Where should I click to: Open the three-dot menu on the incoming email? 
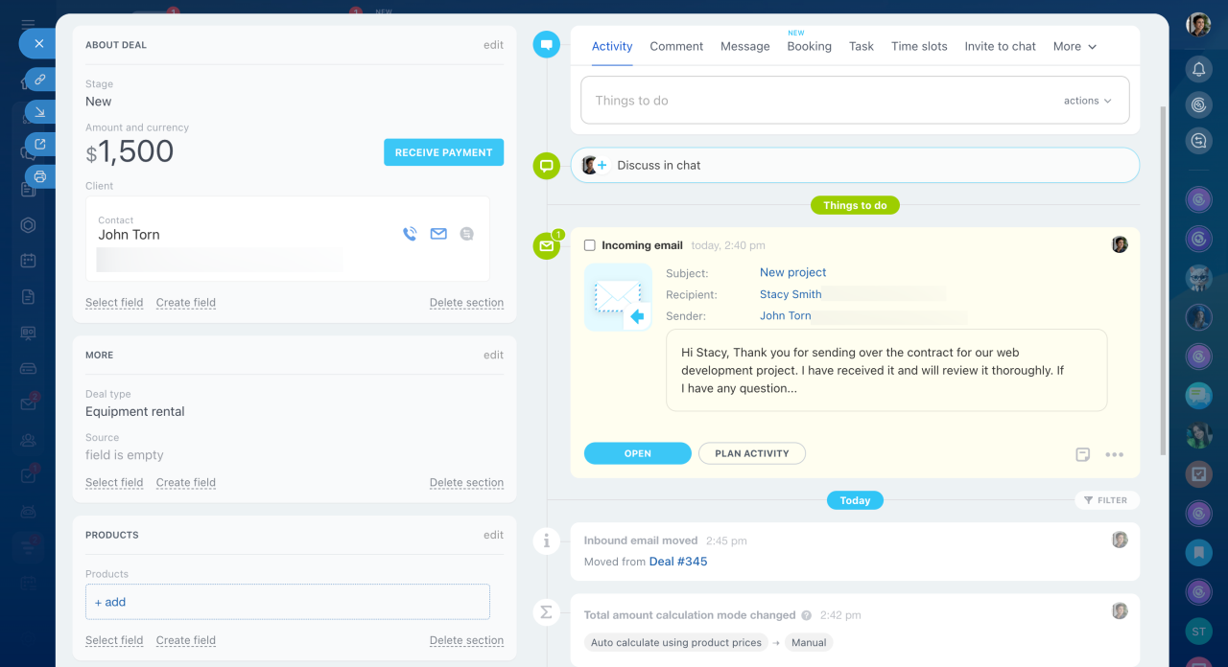pyautogui.click(x=1114, y=454)
